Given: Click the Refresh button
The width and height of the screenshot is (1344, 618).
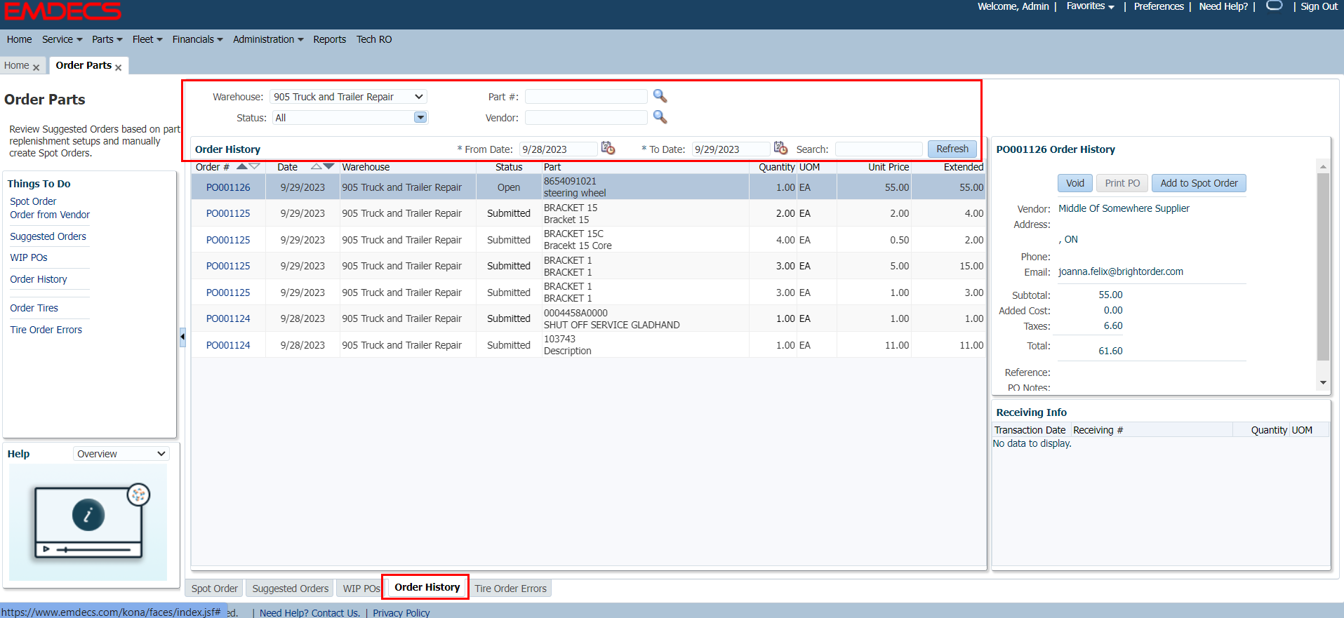Looking at the screenshot, I should 952,149.
